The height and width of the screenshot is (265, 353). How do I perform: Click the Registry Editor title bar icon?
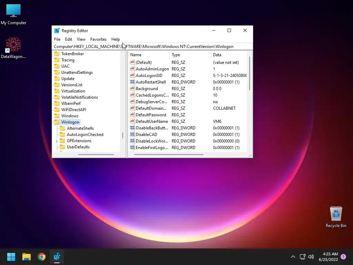click(x=57, y=30)
